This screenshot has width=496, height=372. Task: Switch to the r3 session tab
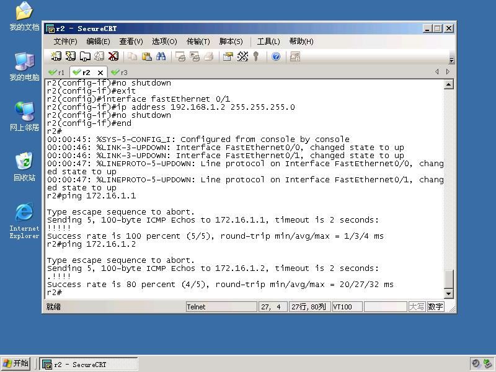pos(120,73)
